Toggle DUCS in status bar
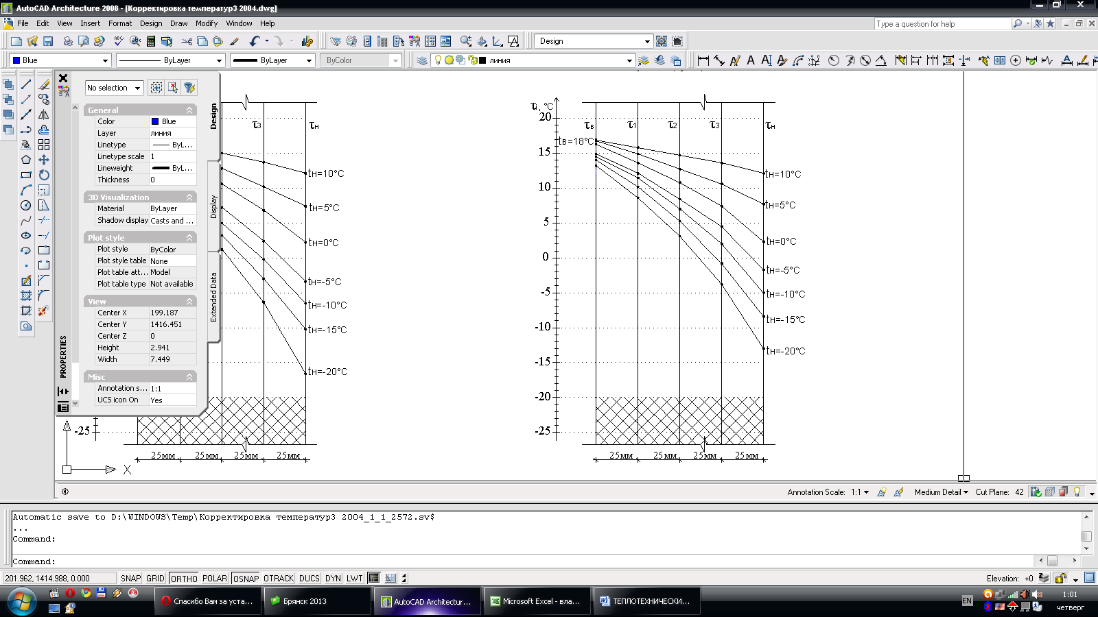The image size is (1098, 617). coord(309,578)
